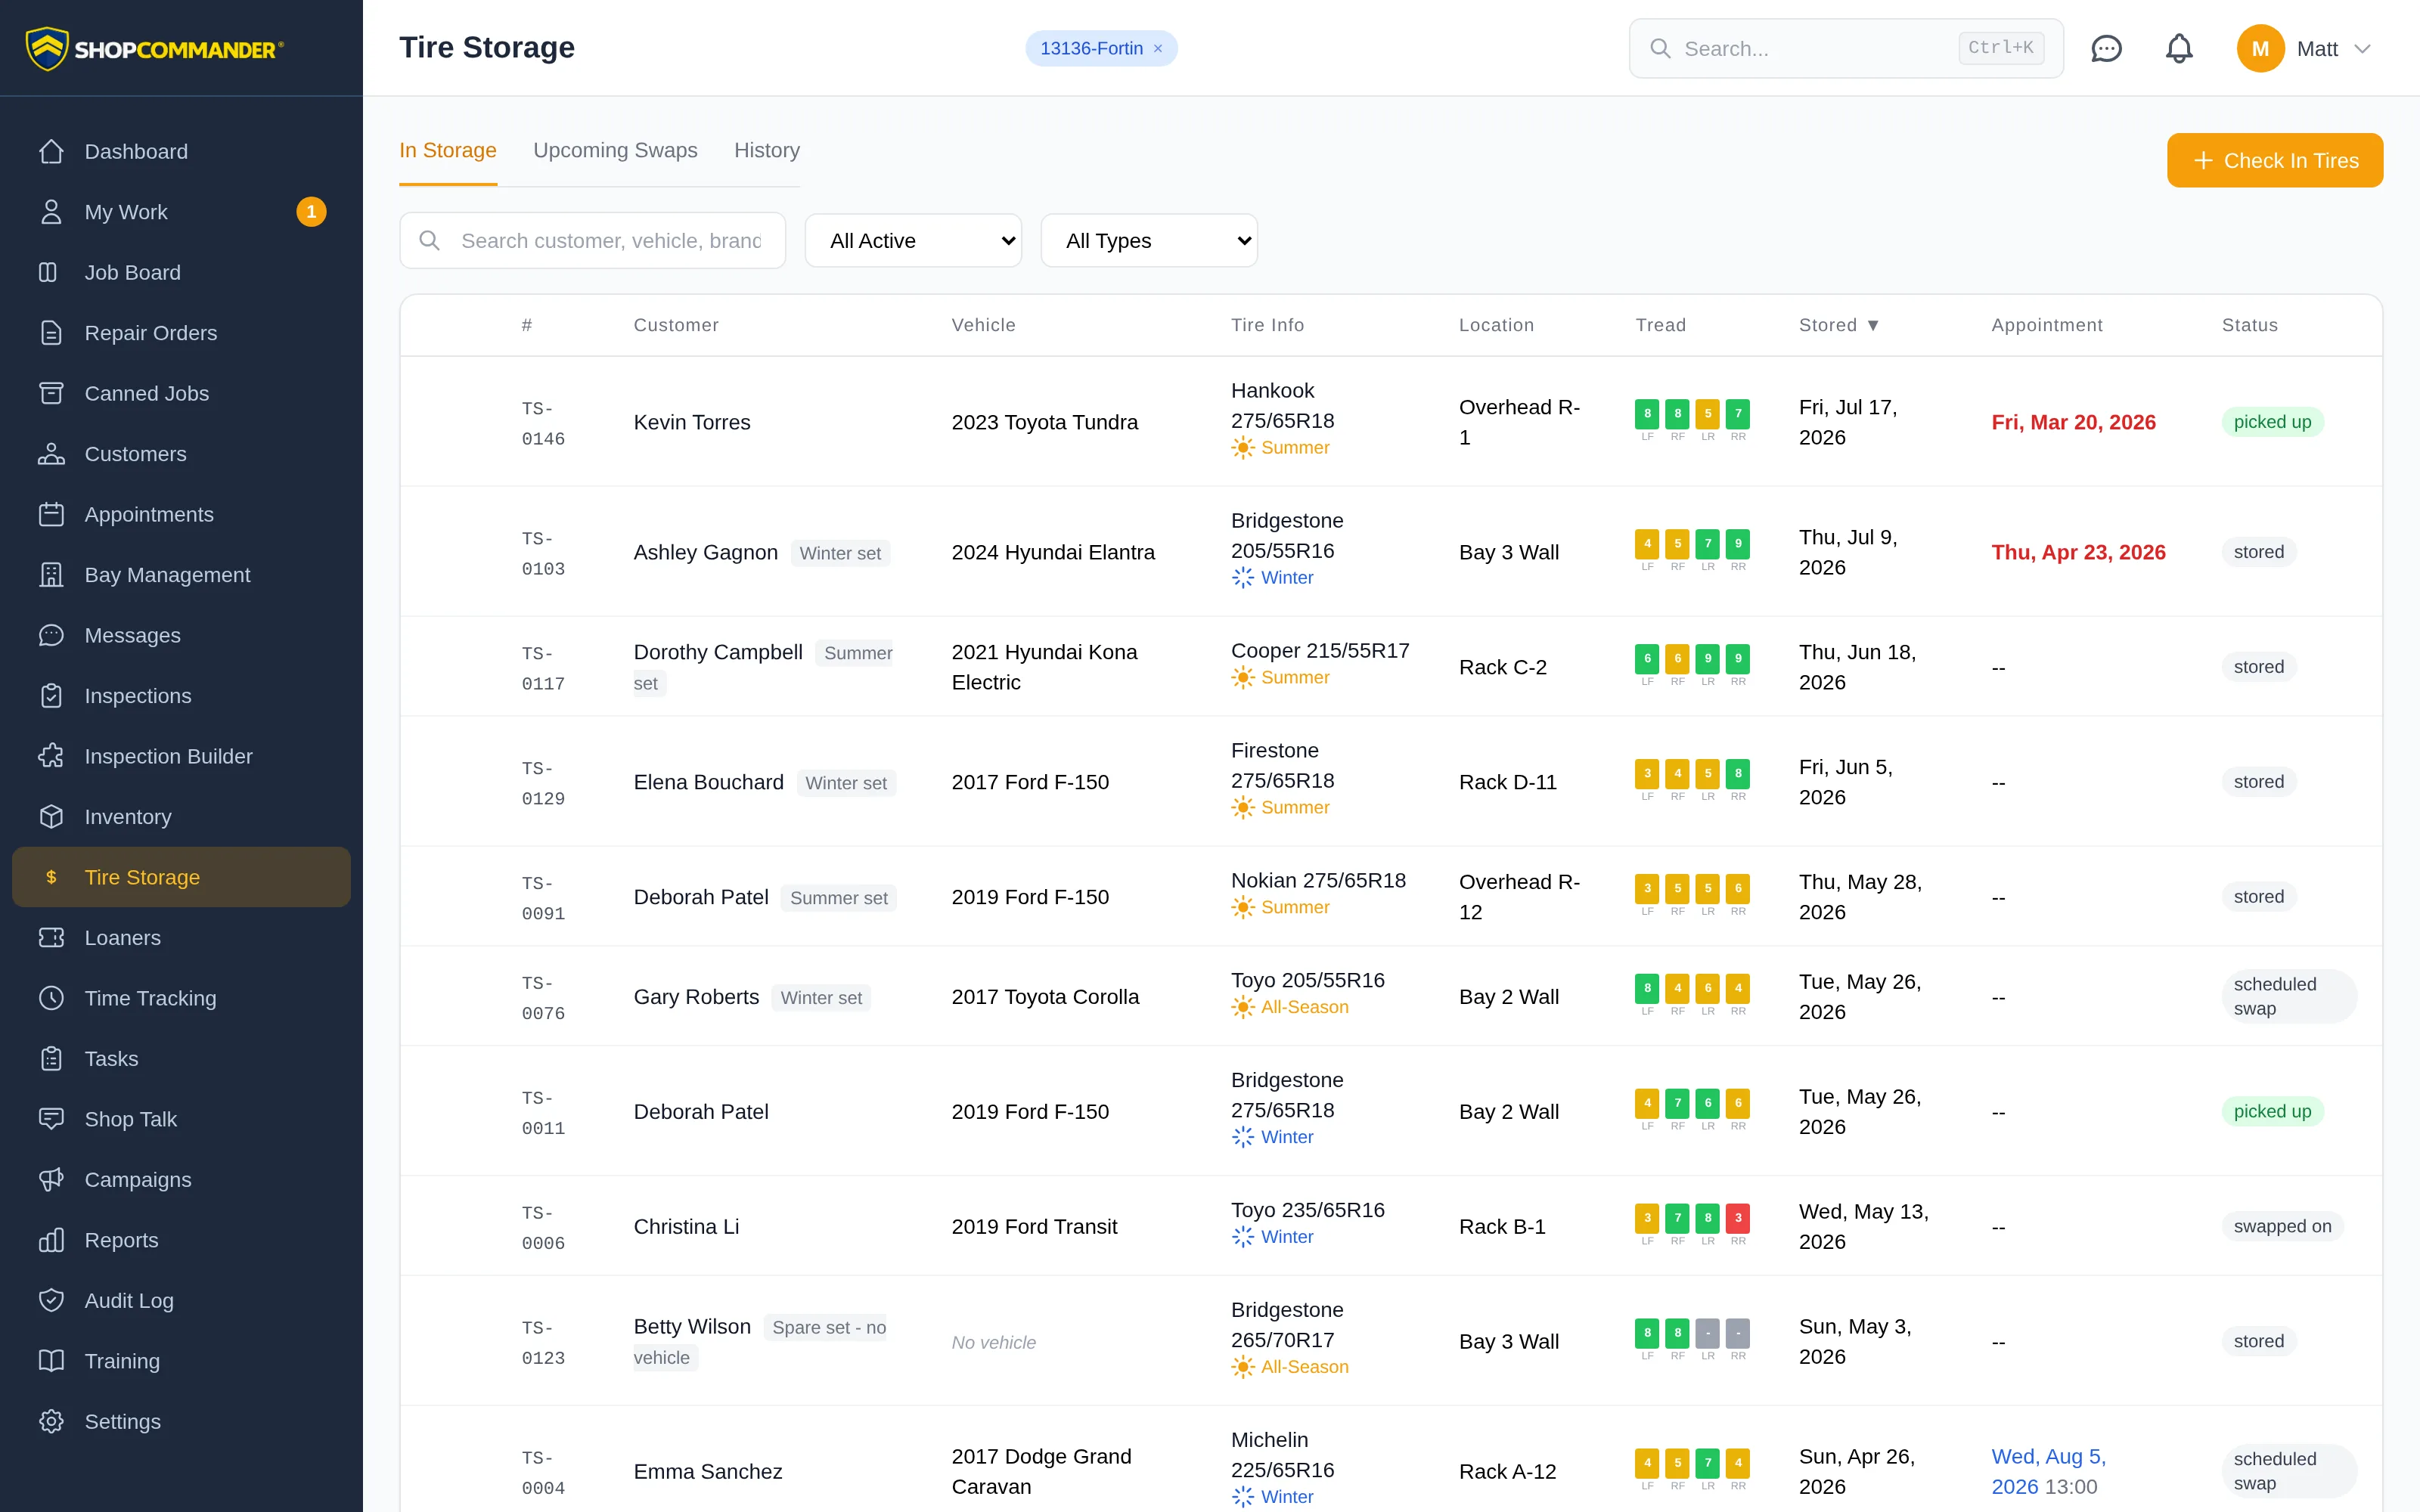Viewport: 2420px width, 1512px height.
Task: Click the swapped on status for Christina Li
Action: [x=2282, y=1226]
